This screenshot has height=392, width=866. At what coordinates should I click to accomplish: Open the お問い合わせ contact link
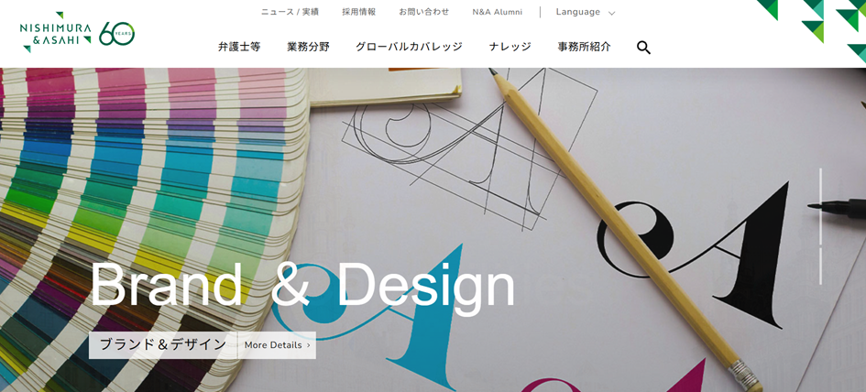tap(424, 12)
